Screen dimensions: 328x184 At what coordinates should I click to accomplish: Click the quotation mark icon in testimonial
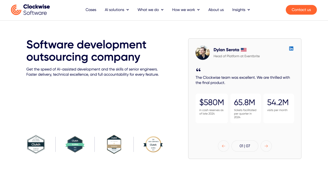click(198, 70)
